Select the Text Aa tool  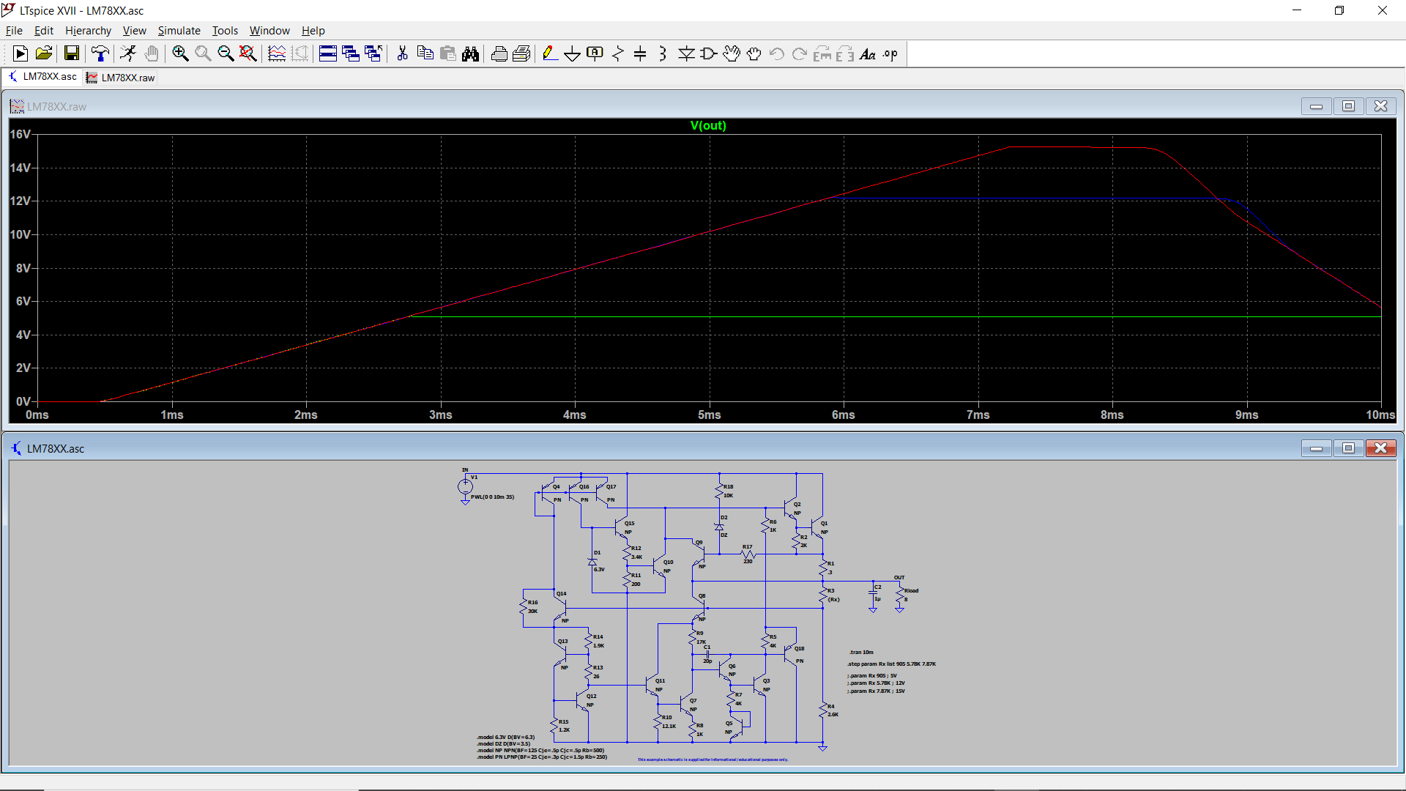click(868, 53)
